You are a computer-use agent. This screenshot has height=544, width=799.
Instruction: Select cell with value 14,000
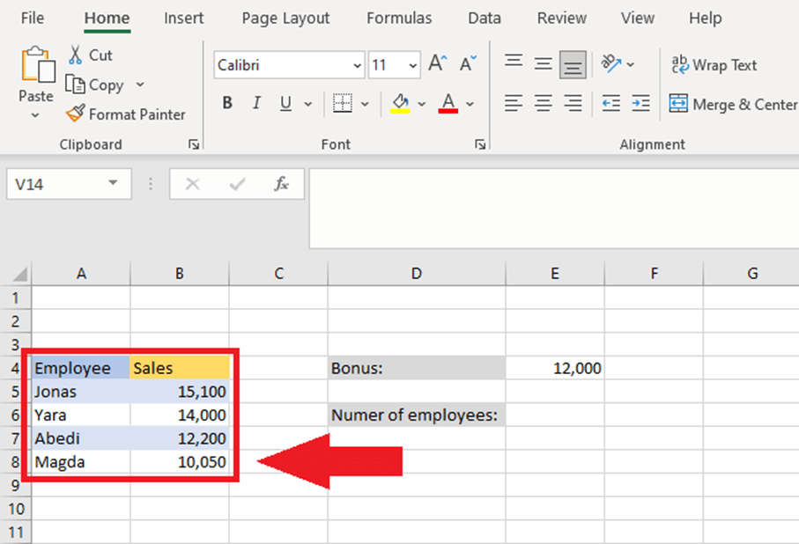[180, 415]
